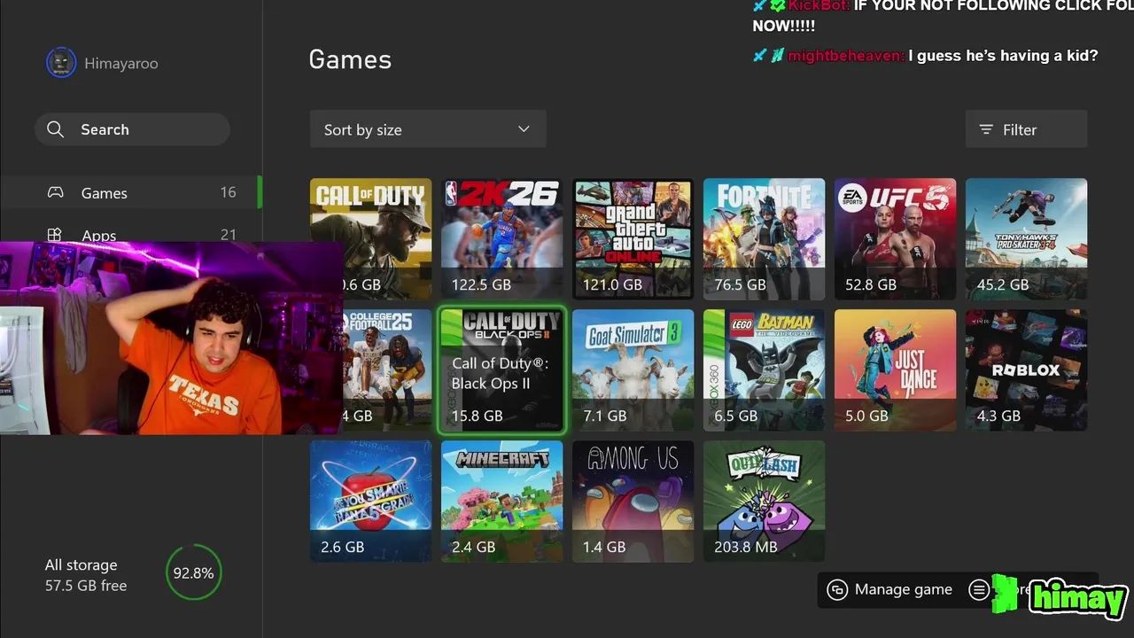The height and width of the screenshot is (638, 1134).
Task: Open the Games tab with 16 items
Action: [131, 192]
